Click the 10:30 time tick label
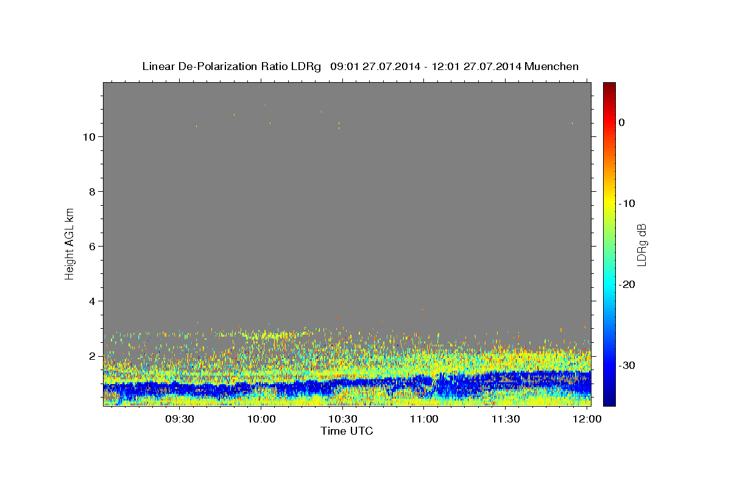Viewport: 731px width, 487px height. point(343,419)
